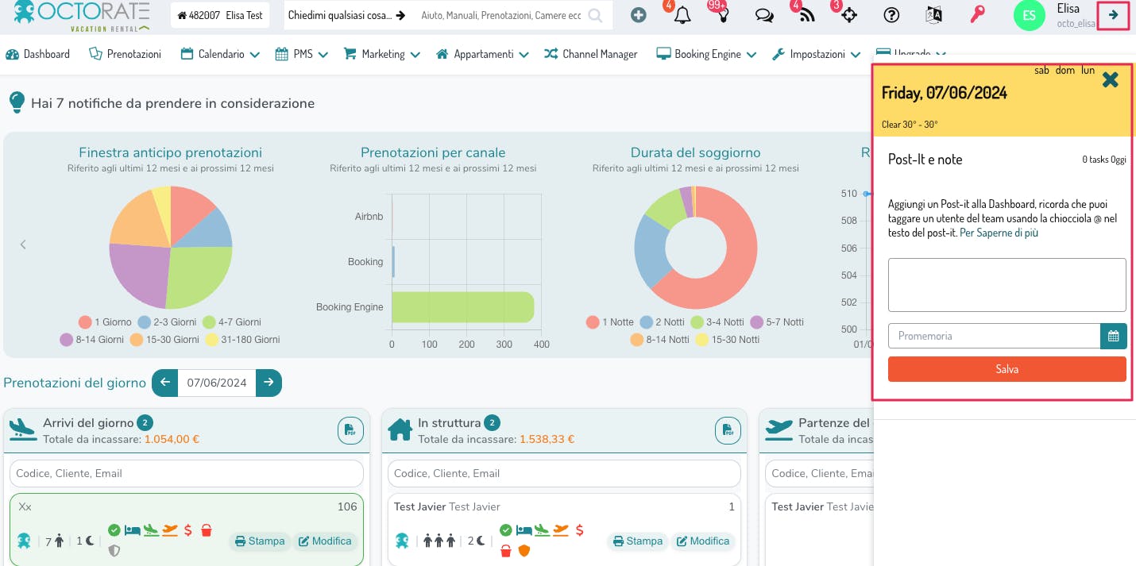Toggle the '3-4 Notti' legend entry
This screenshot has height=566, width=1136.
click(x=717, y=322)
